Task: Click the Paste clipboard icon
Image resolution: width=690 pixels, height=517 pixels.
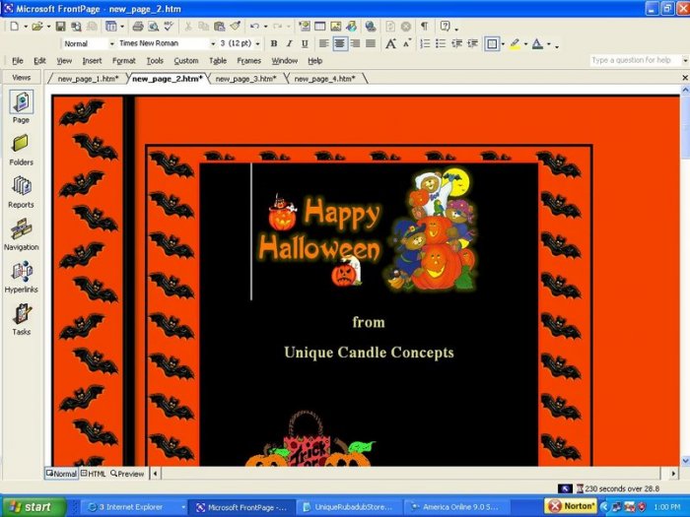Action: pos(219,27)
